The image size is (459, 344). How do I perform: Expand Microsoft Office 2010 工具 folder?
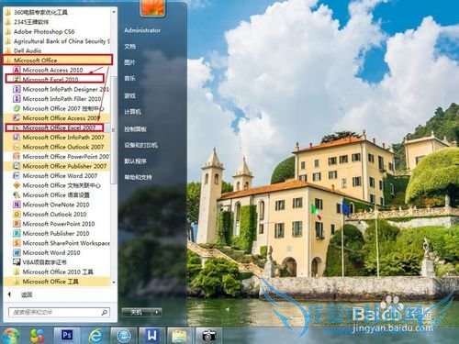[57, 272]
